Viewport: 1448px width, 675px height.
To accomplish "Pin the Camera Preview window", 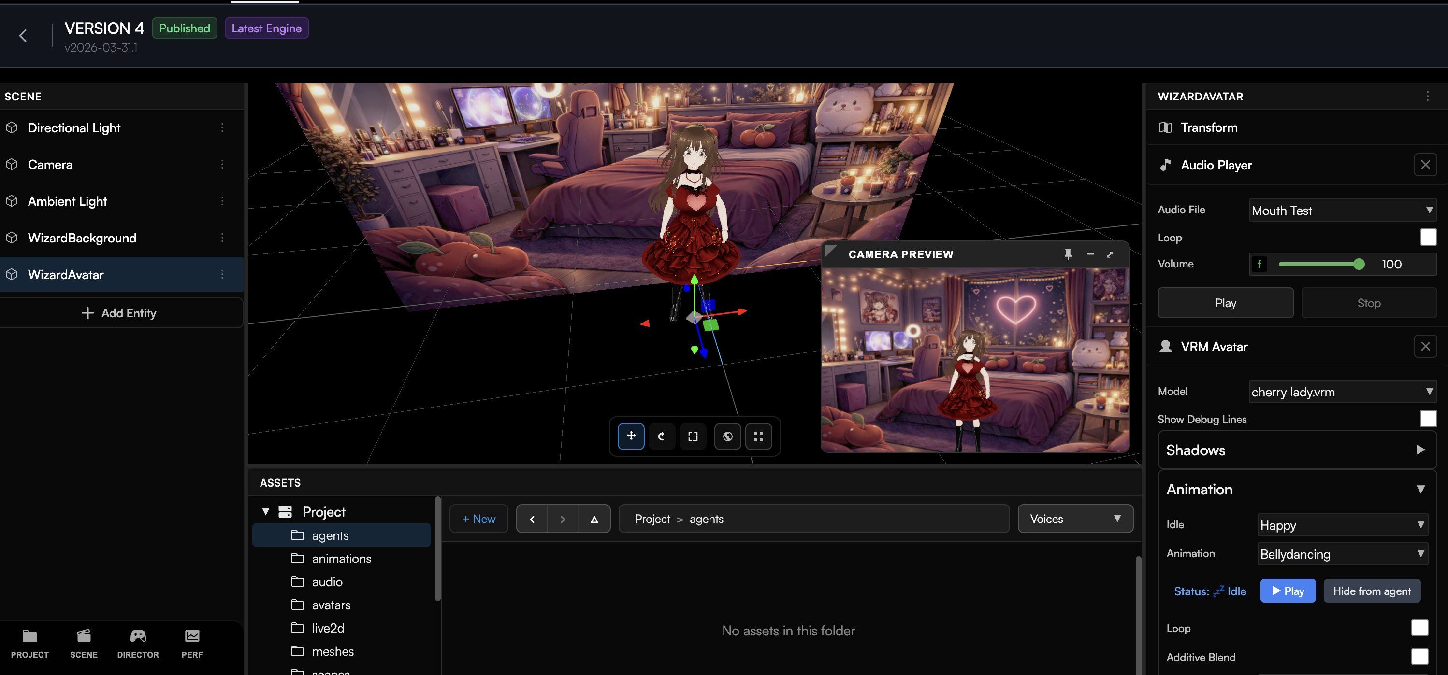I will (1068, 254).
